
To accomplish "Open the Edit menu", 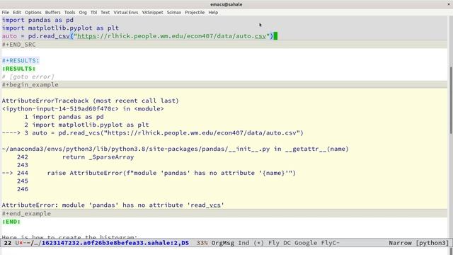I will click(x=17, y=13).
